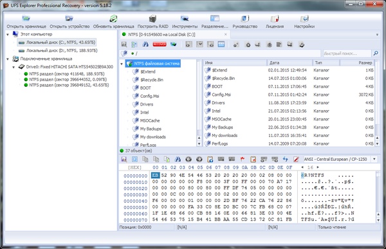Click the file list scrollbar down arrow
Viewport: 386px width, 249px height.
point(377,143)
